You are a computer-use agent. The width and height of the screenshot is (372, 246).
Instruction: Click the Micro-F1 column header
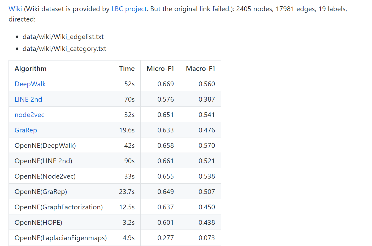click(160, 68)
